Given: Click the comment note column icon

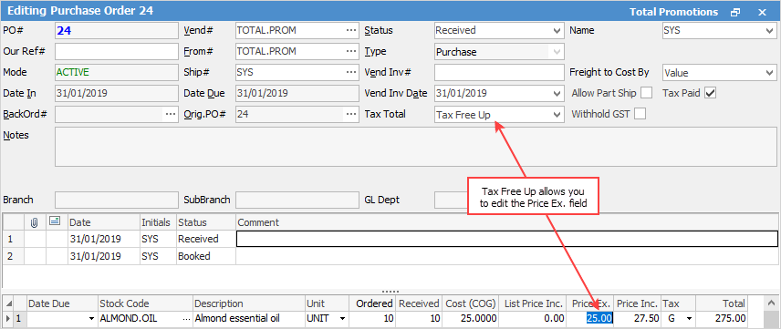Looking at the screenshot, I should (56, 222).
